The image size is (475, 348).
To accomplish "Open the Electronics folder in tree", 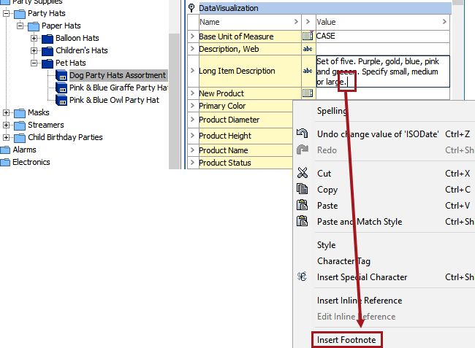I will (x=31, y=162).
